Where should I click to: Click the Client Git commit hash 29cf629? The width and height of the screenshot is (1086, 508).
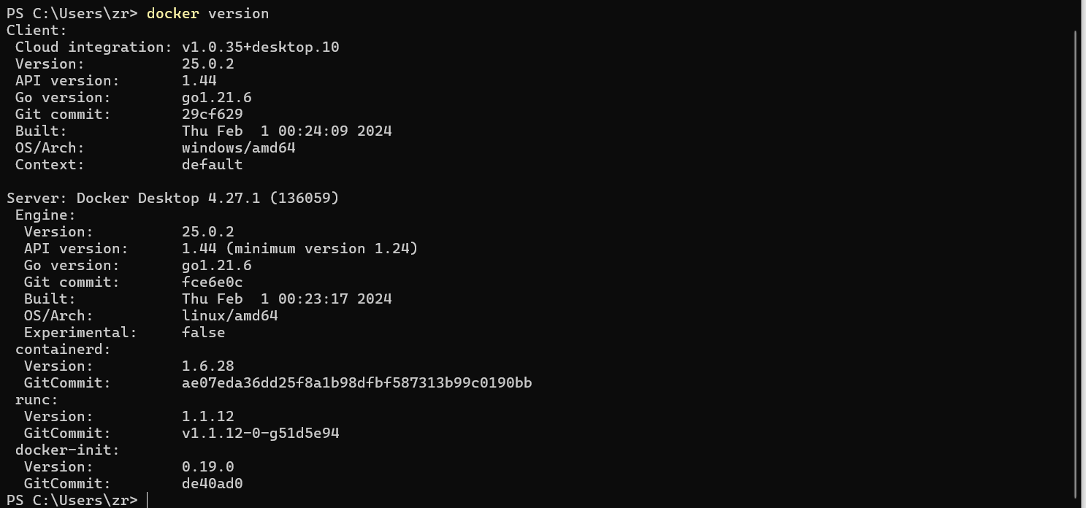[x=213, y=115]
